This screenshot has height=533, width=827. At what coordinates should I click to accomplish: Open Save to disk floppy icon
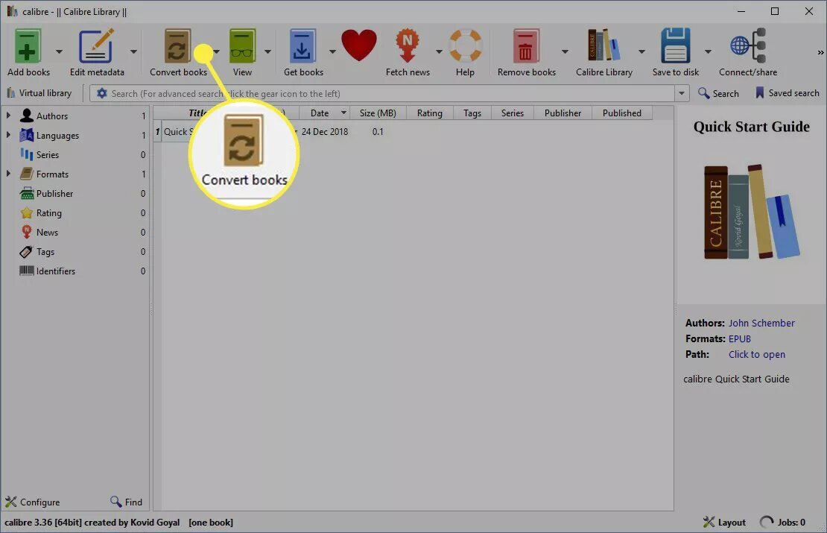click(675, 46)
